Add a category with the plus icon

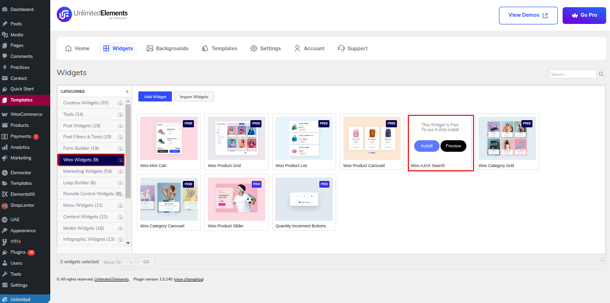tap(127, 91)
